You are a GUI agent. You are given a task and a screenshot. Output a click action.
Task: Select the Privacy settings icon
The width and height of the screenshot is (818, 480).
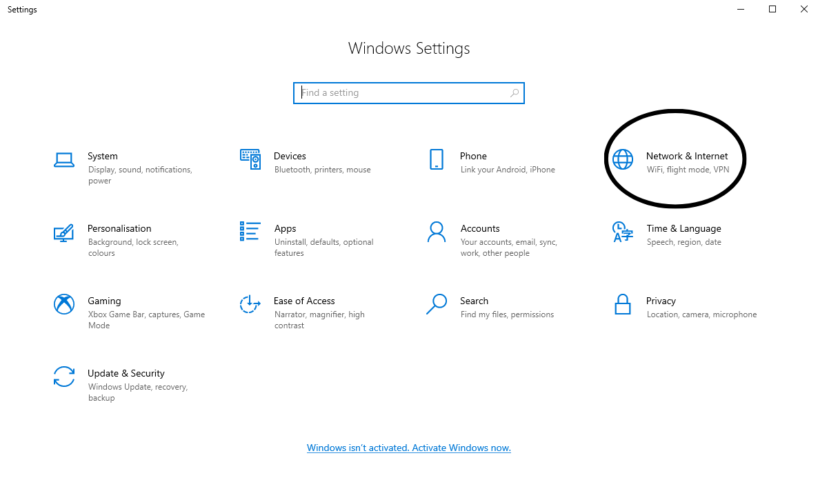[x=622, y=304]
